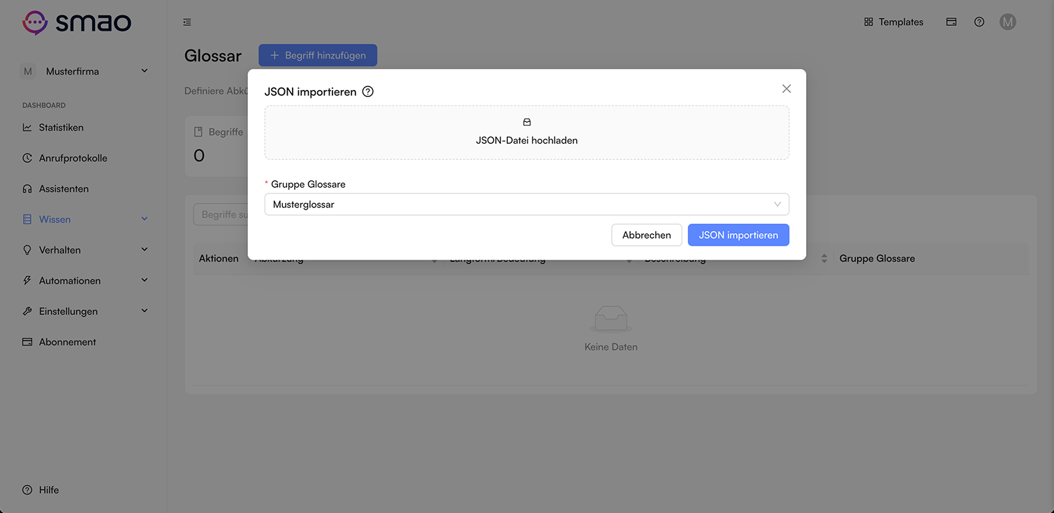Click the Assistenten headset icon
Screen dimensions: 1054x513
click(27, 189)
